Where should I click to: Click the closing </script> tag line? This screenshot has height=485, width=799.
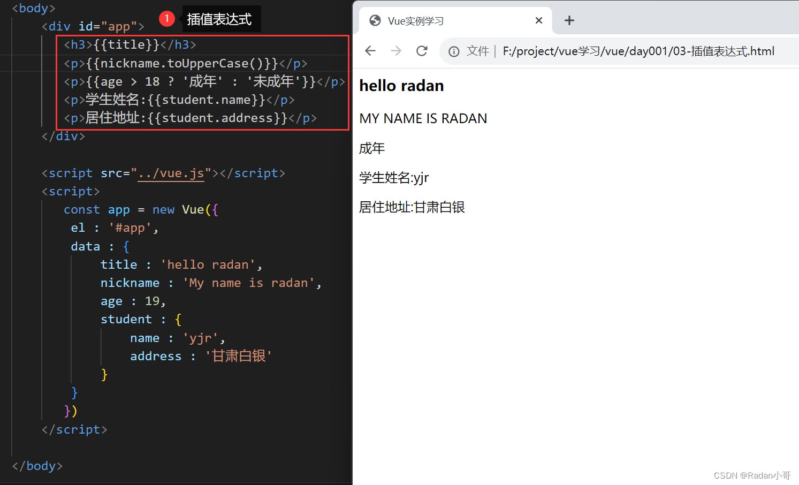tap(74, 429)
